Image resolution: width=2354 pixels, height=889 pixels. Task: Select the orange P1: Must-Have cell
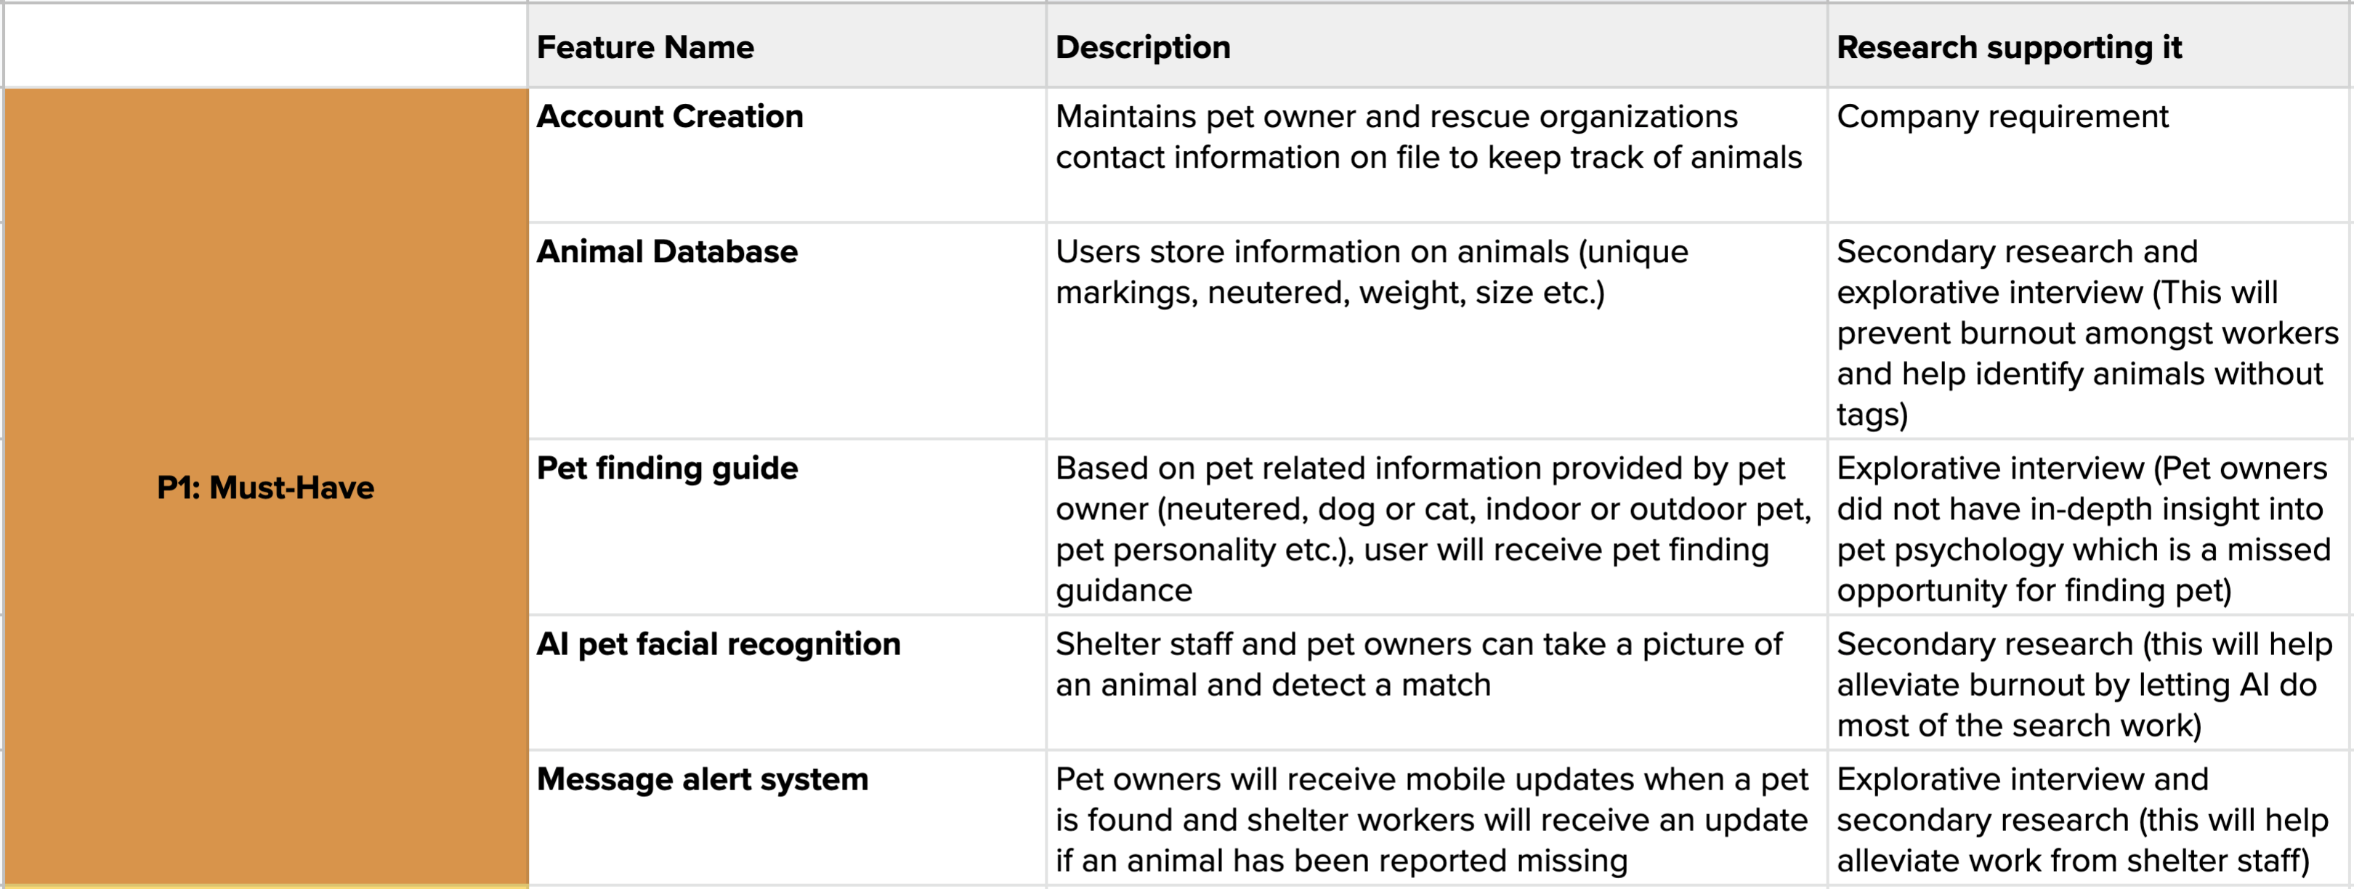point(266,487)
